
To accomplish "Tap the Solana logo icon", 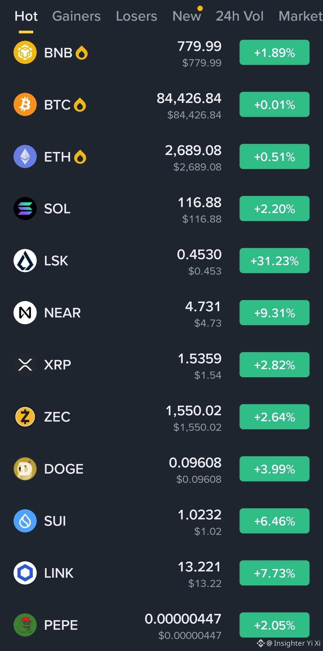I will (25, 209).
